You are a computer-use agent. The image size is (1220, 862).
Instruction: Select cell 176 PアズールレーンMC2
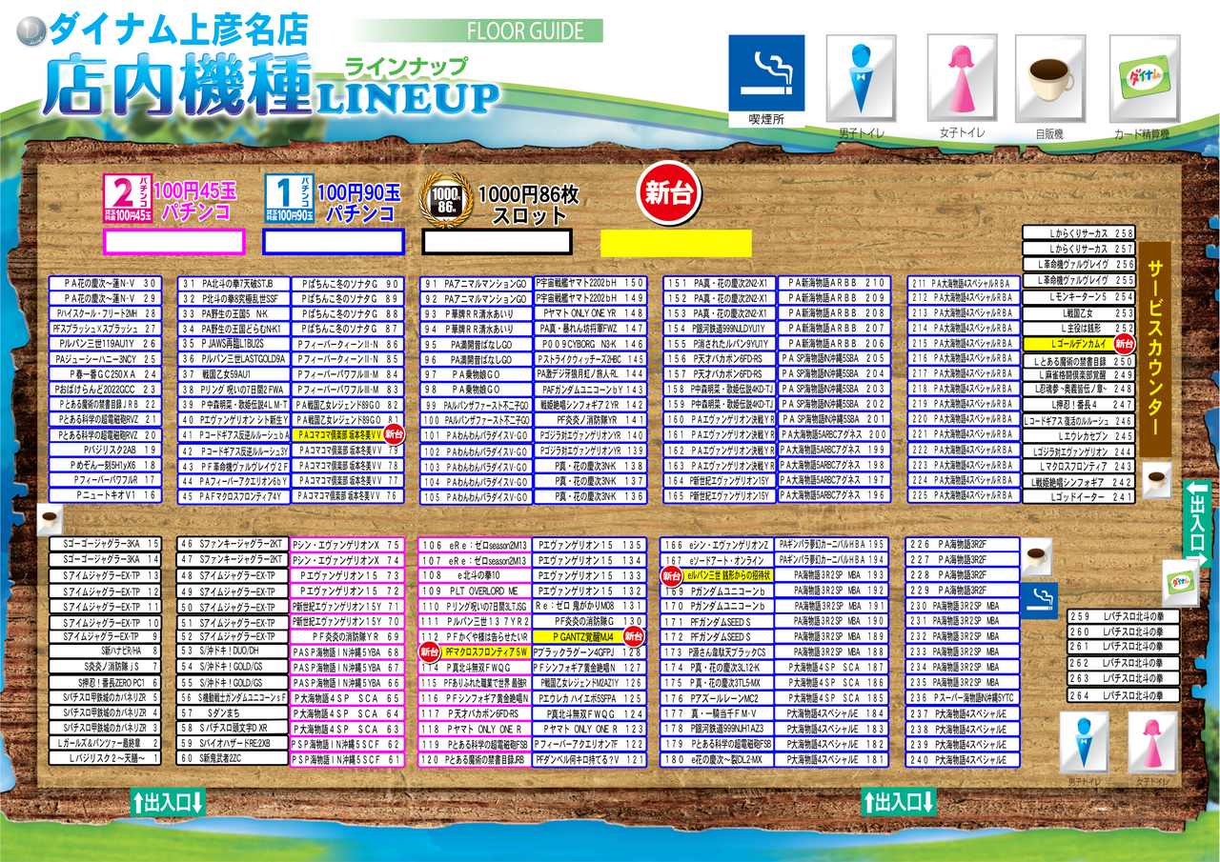click(719, 698)
